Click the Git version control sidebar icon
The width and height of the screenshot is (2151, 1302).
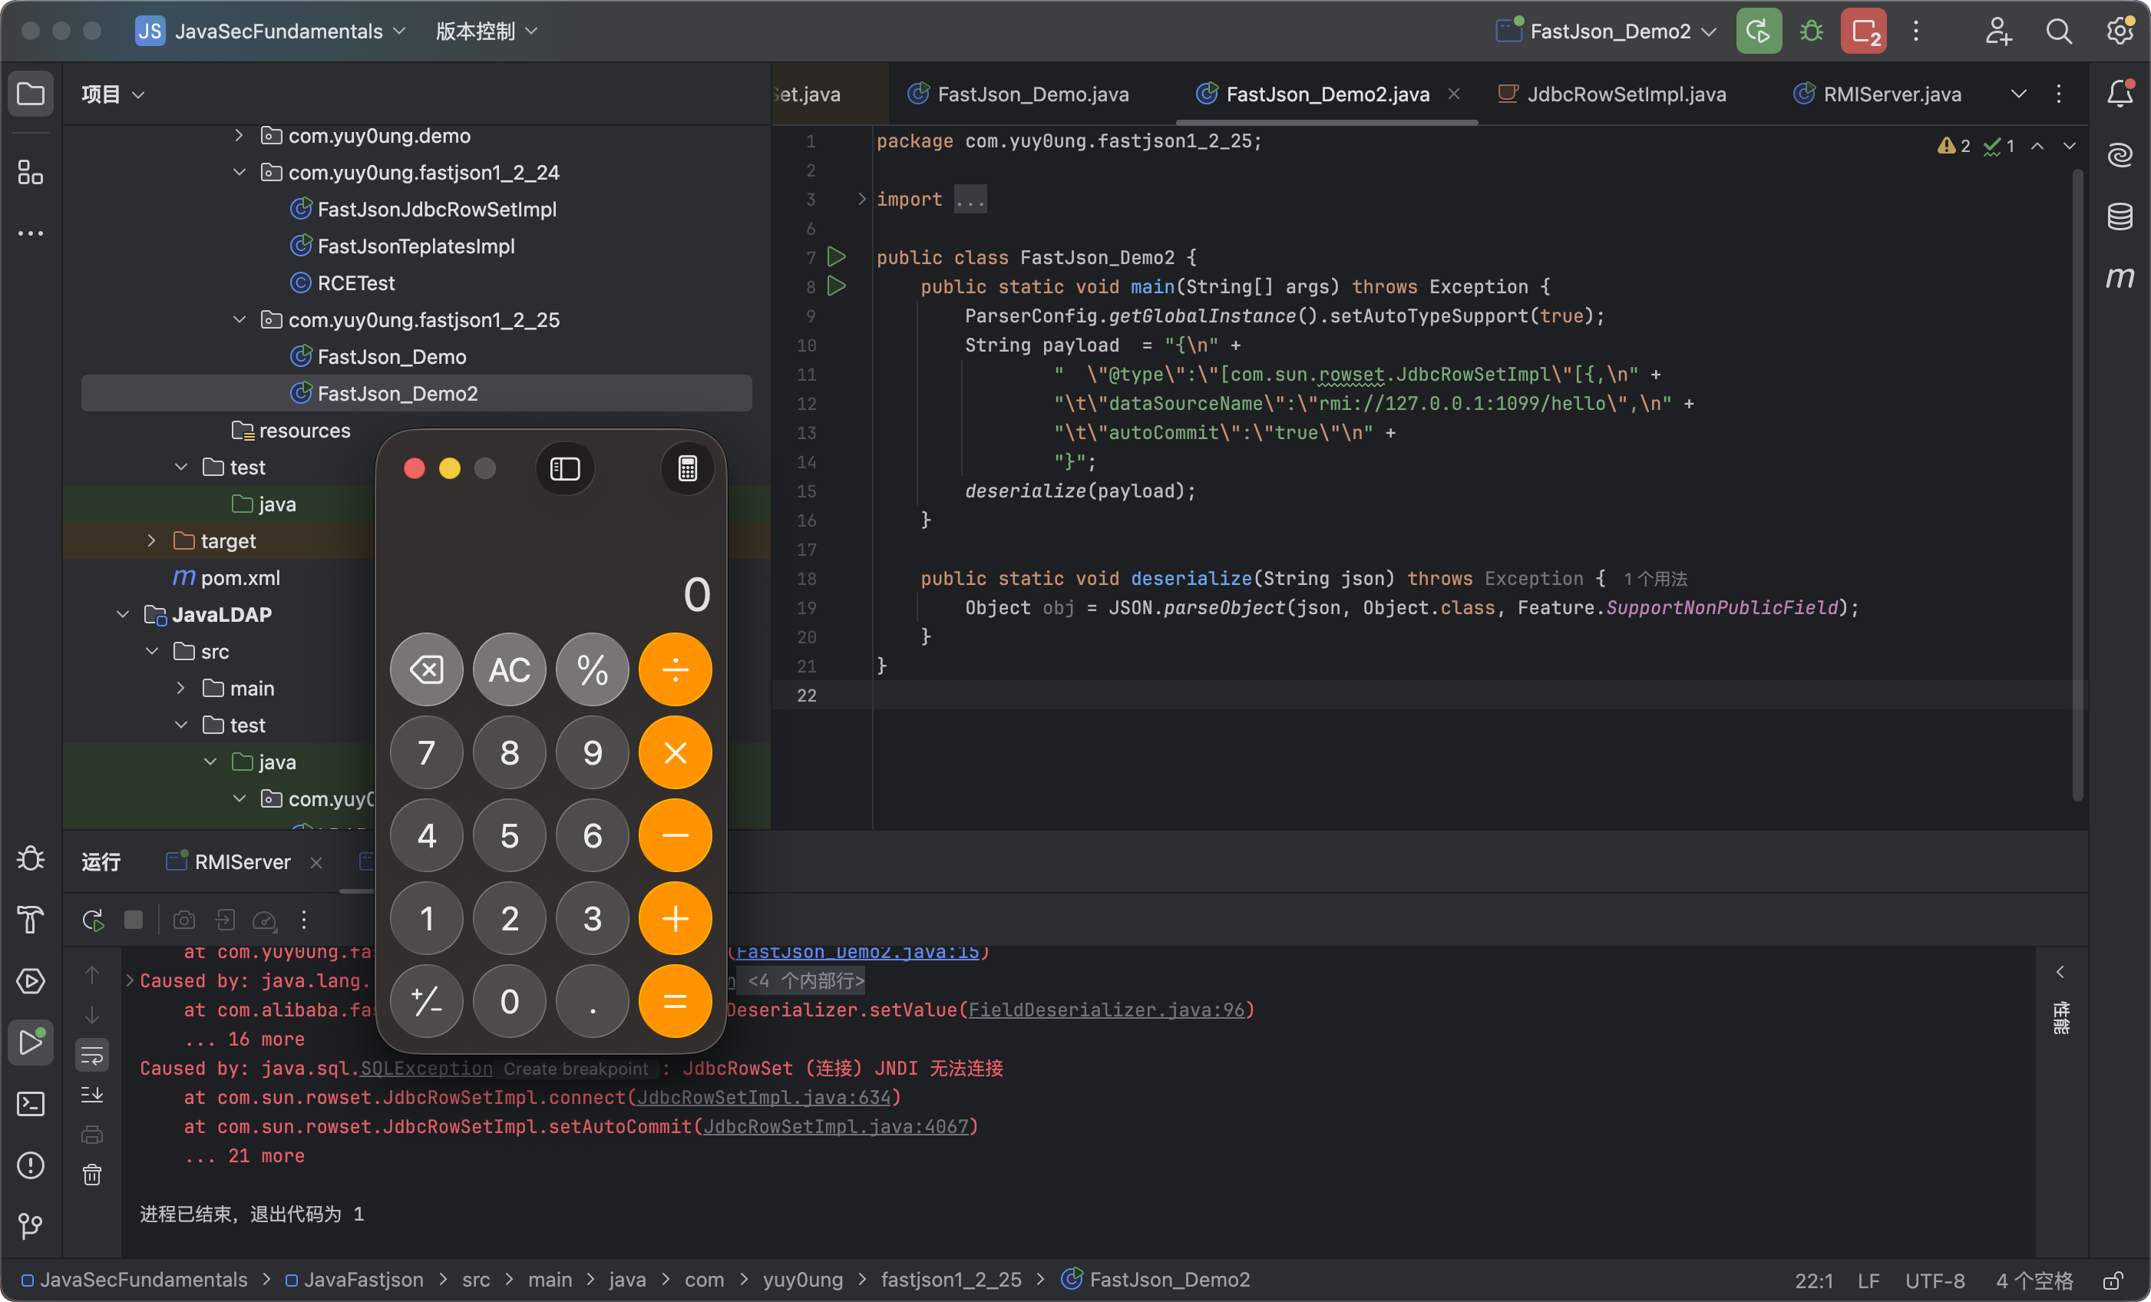(31, 1226)
